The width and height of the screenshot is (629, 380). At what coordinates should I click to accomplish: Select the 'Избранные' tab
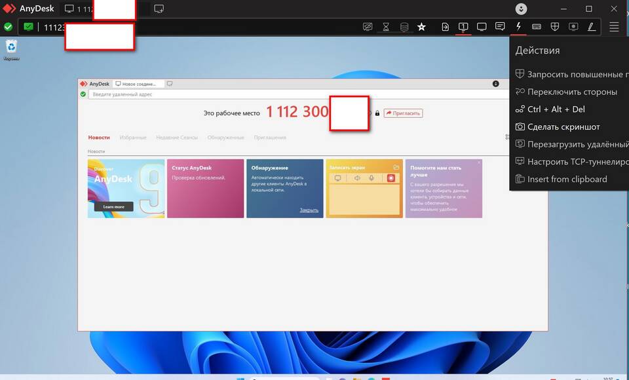click(133, 137)
